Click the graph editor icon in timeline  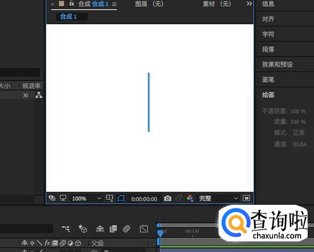tap(144, 229)
